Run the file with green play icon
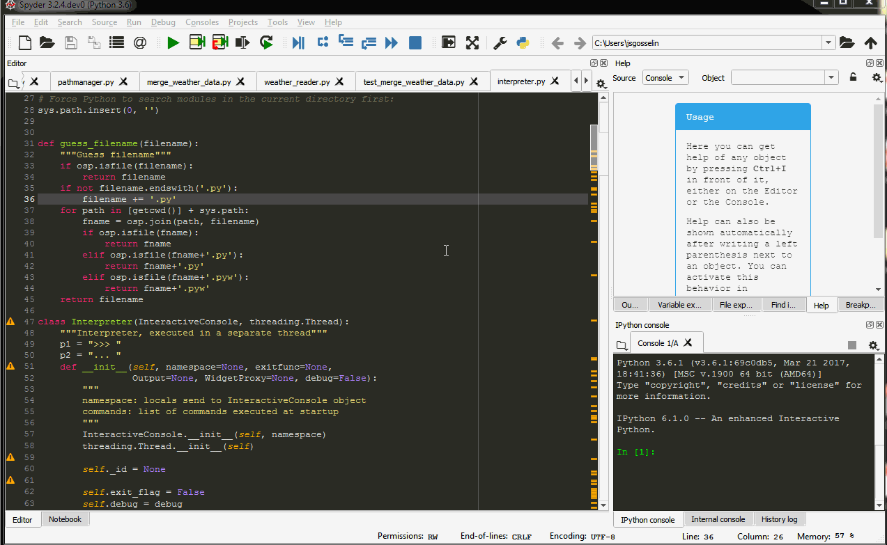The width and height of the screenshot is (887, 545). 173,43
